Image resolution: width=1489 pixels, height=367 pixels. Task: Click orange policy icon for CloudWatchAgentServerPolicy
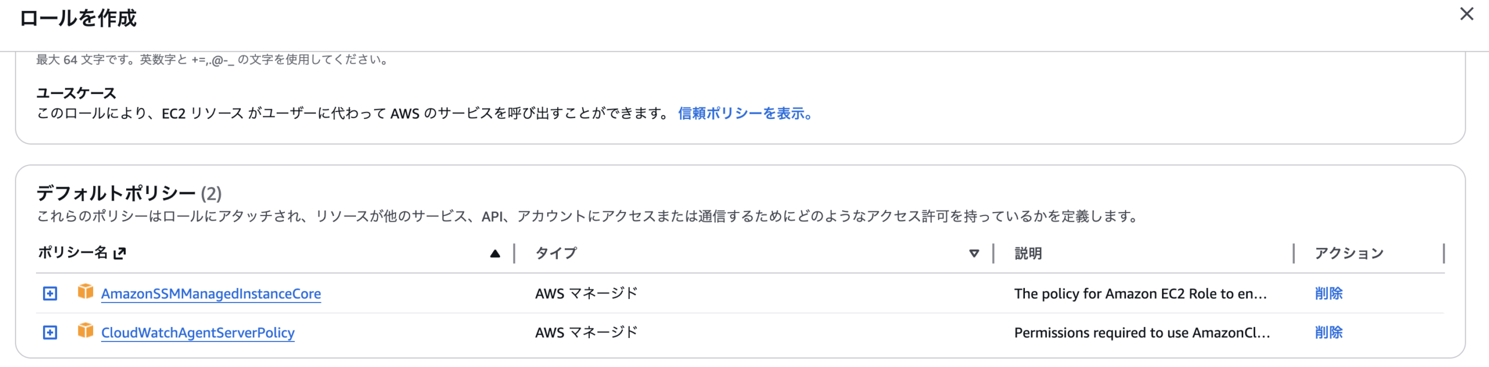coord(86,330)
